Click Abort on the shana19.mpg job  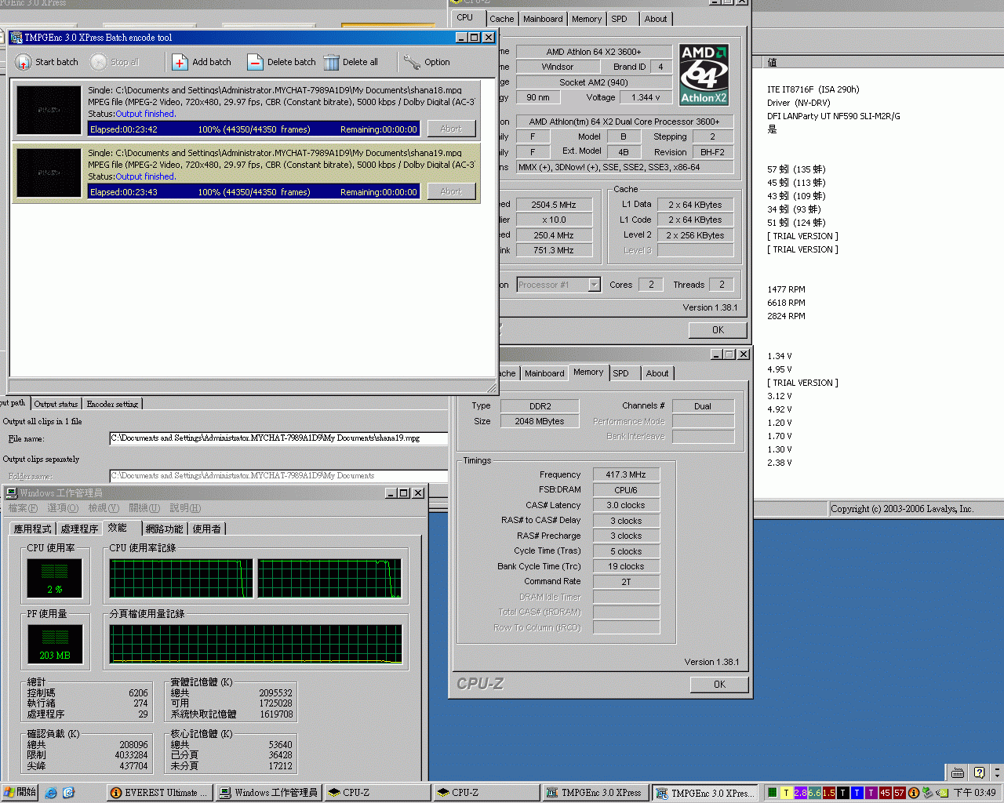451,191
